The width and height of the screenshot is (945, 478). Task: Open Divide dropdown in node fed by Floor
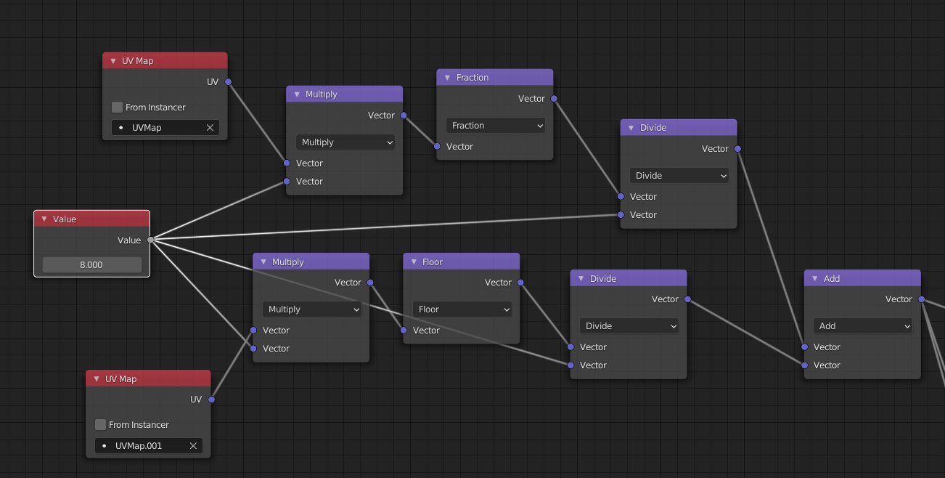click(629, 326)
